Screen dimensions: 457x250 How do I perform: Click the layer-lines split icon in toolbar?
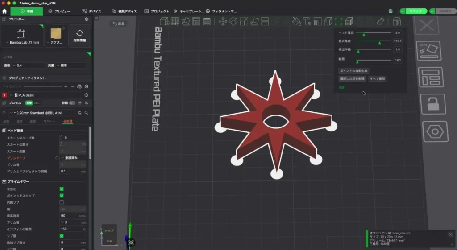pos(207,21)
